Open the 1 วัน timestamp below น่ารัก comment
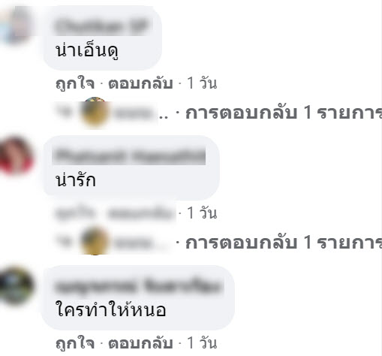 tap(202, 213)
